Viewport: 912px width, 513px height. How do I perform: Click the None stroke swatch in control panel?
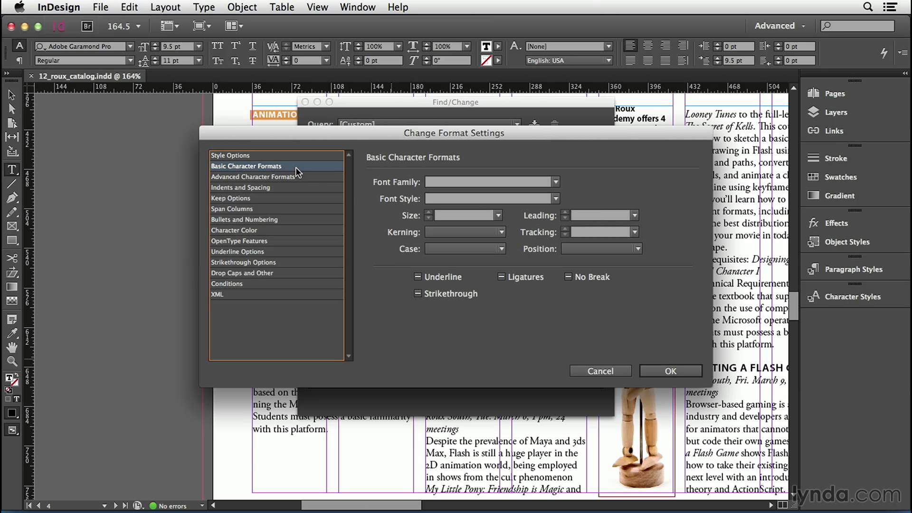(486, 60)
